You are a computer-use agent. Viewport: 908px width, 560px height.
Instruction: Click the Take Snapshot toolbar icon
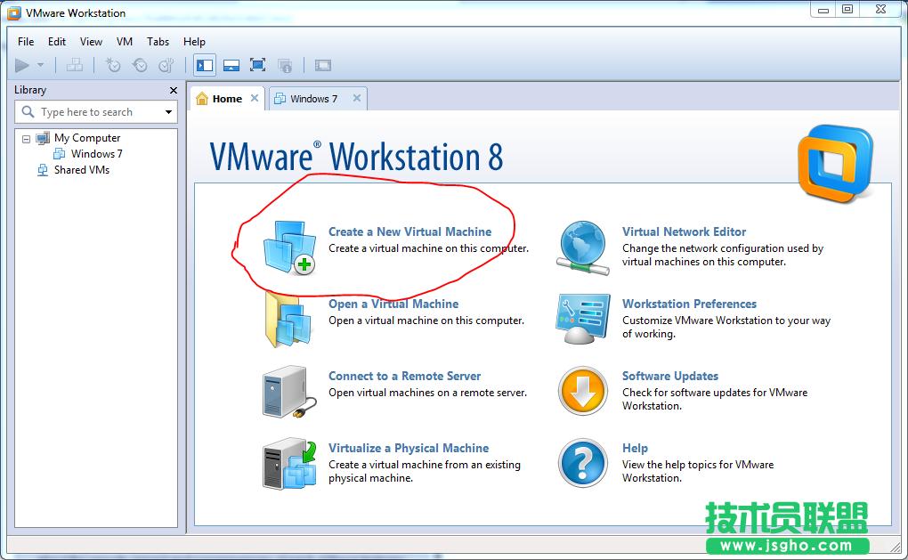point(112,65)
